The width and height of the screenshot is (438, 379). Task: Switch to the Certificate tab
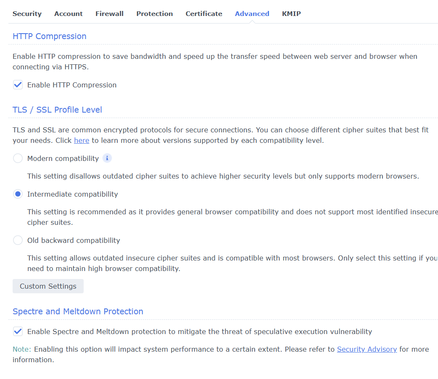[204, 14]
